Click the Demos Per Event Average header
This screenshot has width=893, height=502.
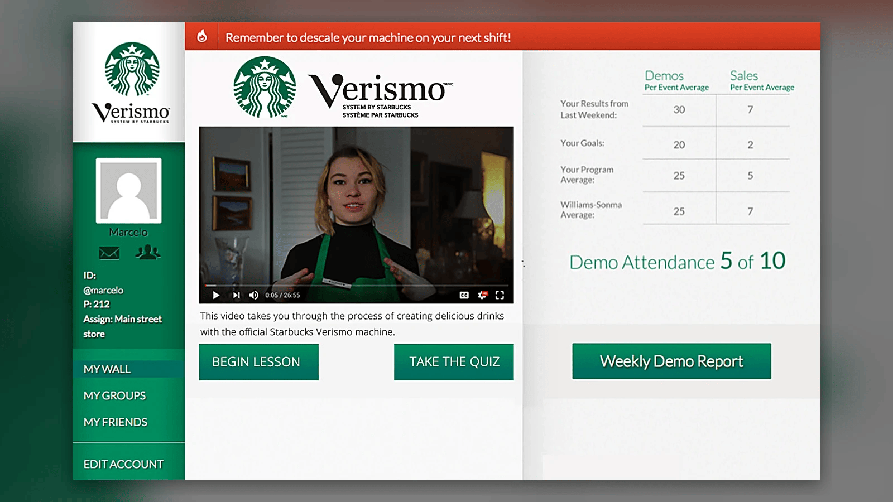[676, 80]
